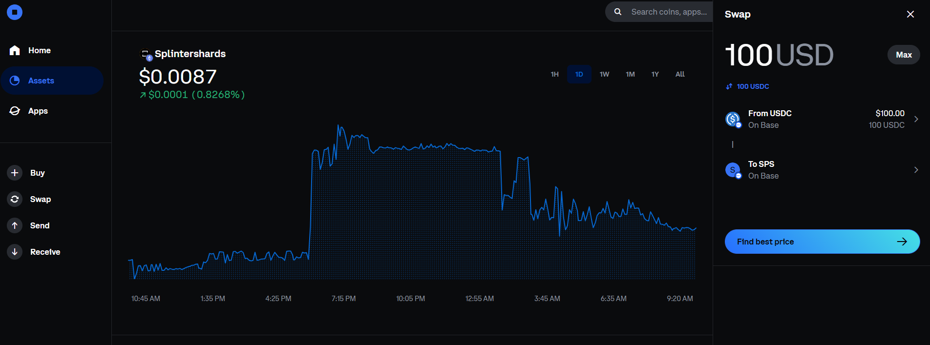The width and height of the screenshot is (930, 345).
Task: Click the From USDC label
Action: coord(770,113)
